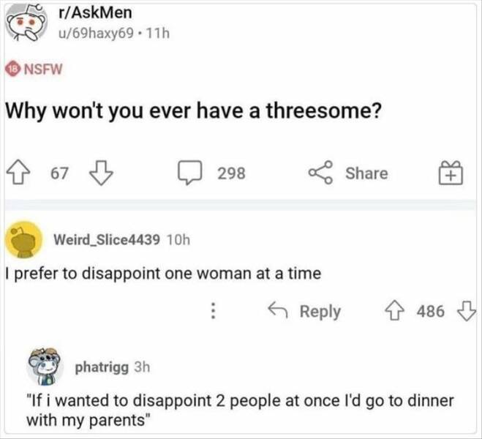Open the post title about threesome
The width and height of the screenshot is (482, 439).
tap(194, 111)
